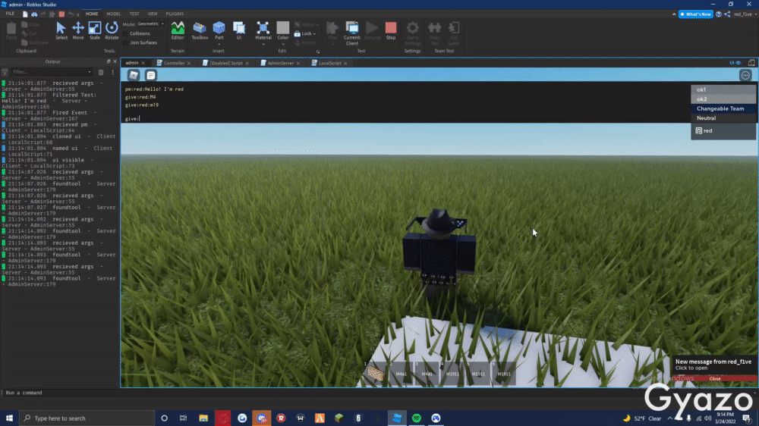This screenshot has height=426, width=759.
Task: Expand the Lock dropdown
Action: (x=314, y=34)
